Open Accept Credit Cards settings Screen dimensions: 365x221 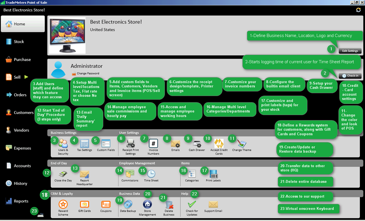[219, 144]
